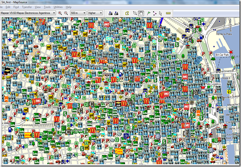Screen dimensions: 241x167
Task: Select the Route tool
Action: coord(155,13)
